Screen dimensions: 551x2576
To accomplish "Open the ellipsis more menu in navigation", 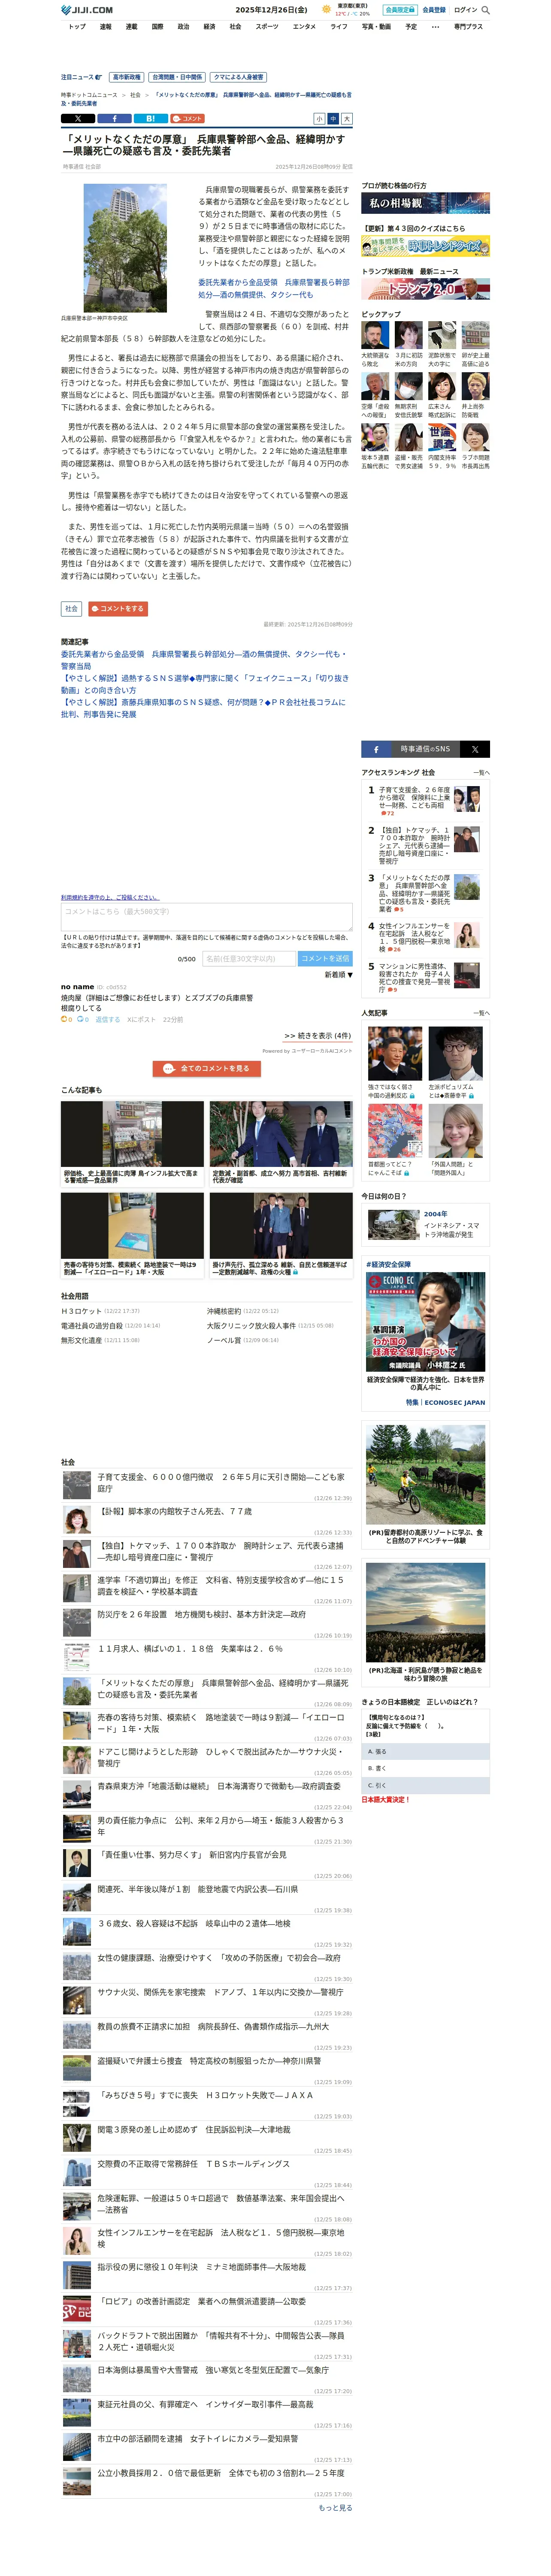I will pyautogui.click(x=435, y=27).
